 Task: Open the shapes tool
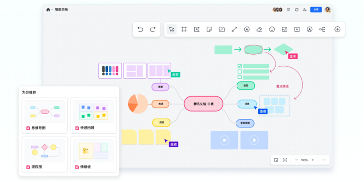(222, 29)
